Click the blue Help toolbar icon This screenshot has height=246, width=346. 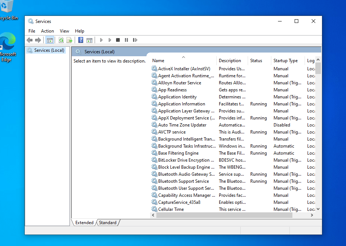click(x=81, y=40)
